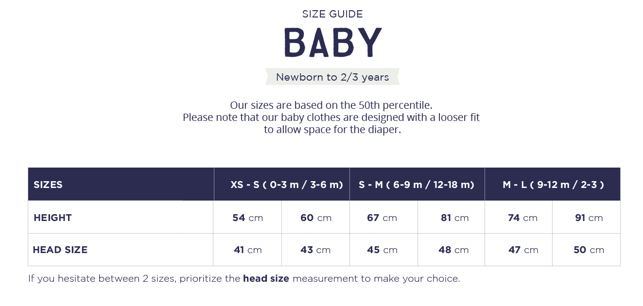Select the XS - S (0-3 m / 3-6 m) header
643x306 pixels.
tap(282, 184)
